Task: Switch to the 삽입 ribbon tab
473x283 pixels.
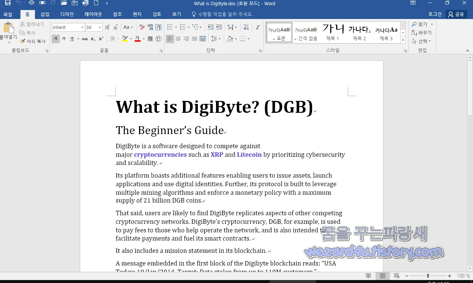Action: click(x=45, y=14)
